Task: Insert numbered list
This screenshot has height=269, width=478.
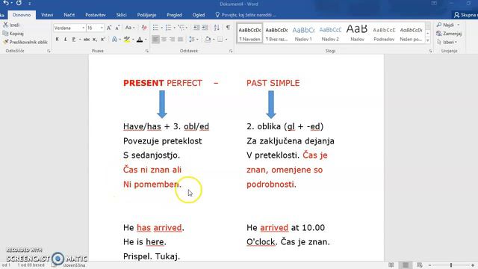Action: pos(168,28)
